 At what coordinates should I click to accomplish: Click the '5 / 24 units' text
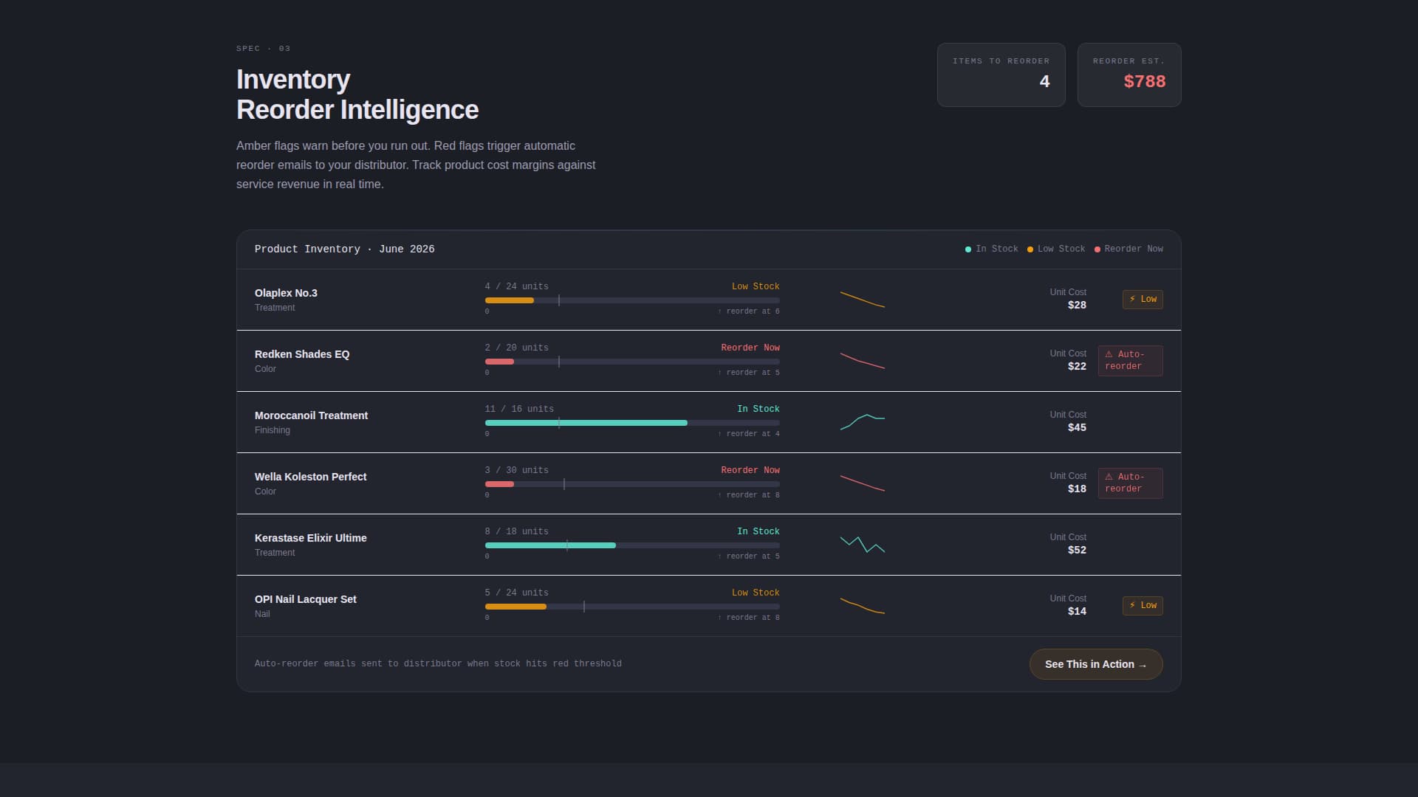(517, 593)
